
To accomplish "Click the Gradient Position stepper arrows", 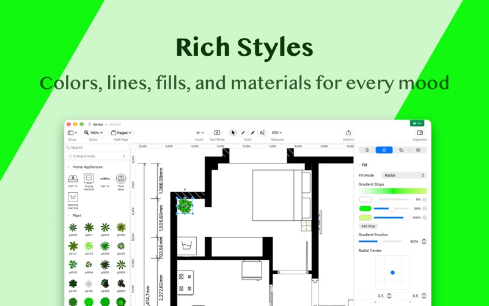I will click(x=424, y=241).
